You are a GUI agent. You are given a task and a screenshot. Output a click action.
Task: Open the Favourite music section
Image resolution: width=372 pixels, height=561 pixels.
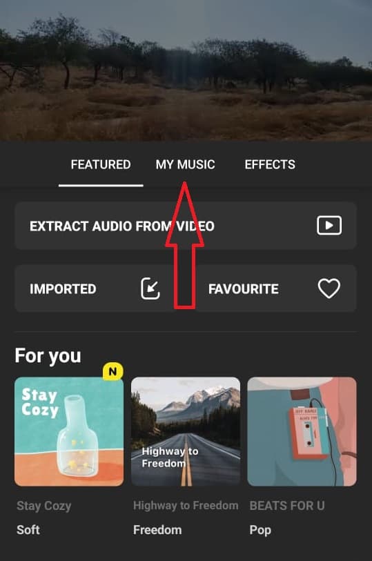(275, 288)
